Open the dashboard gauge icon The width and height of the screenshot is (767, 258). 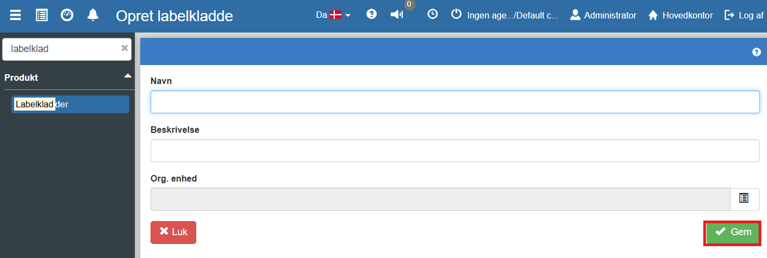coord(67,15)
